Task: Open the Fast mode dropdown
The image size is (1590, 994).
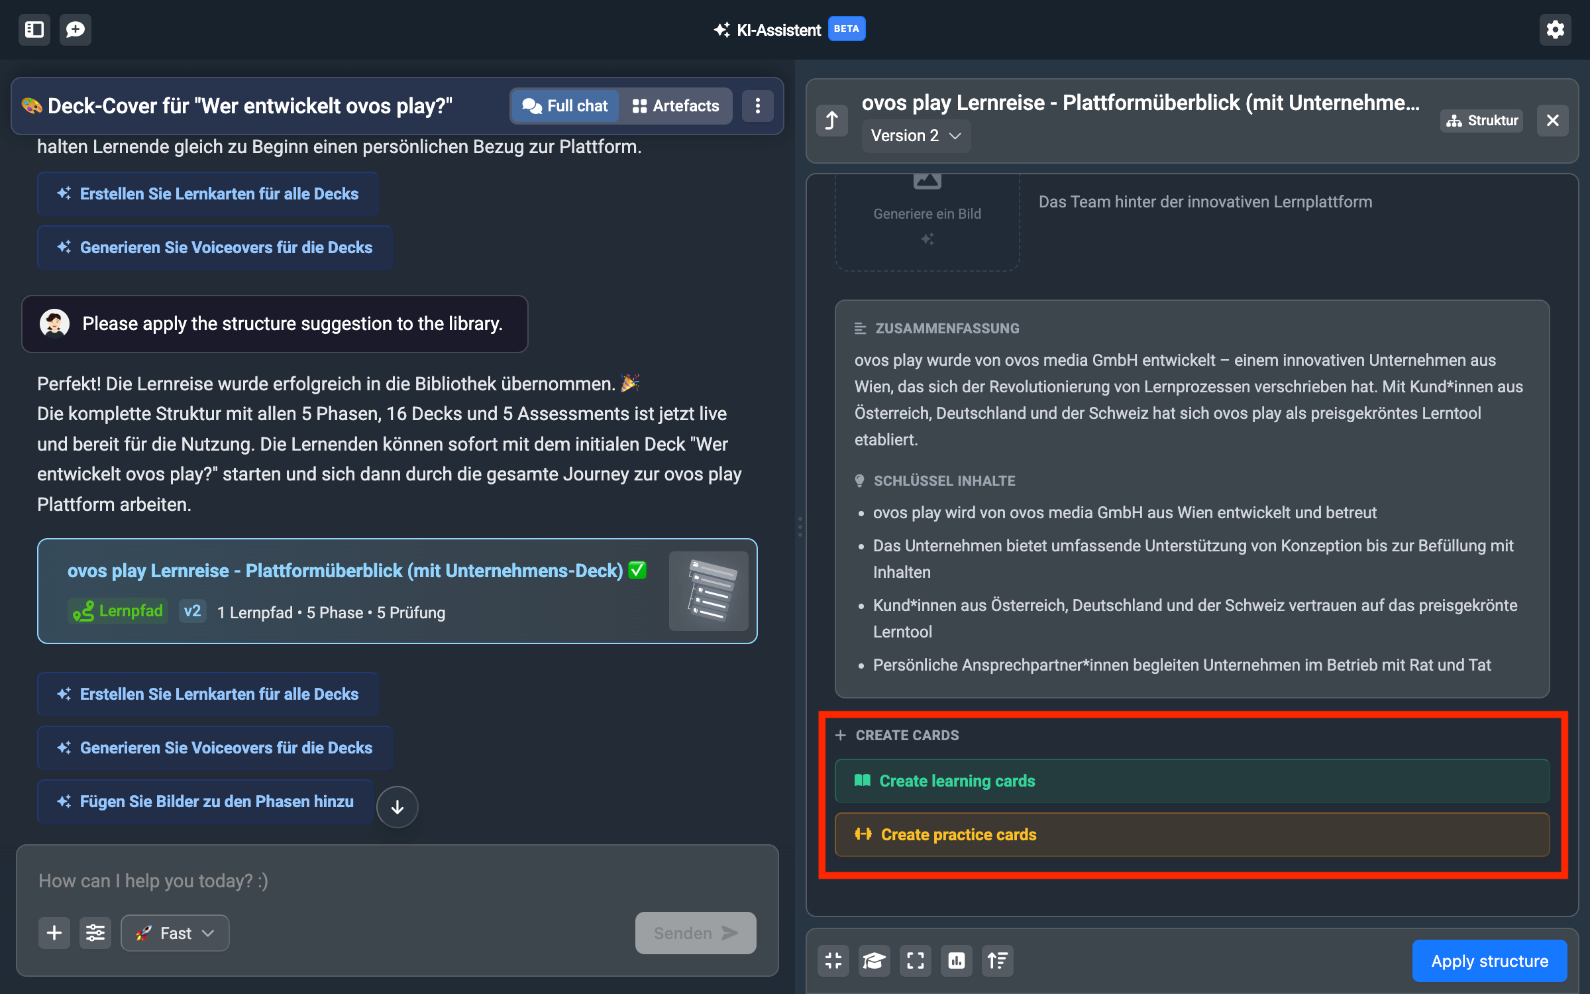Action: 176,933
